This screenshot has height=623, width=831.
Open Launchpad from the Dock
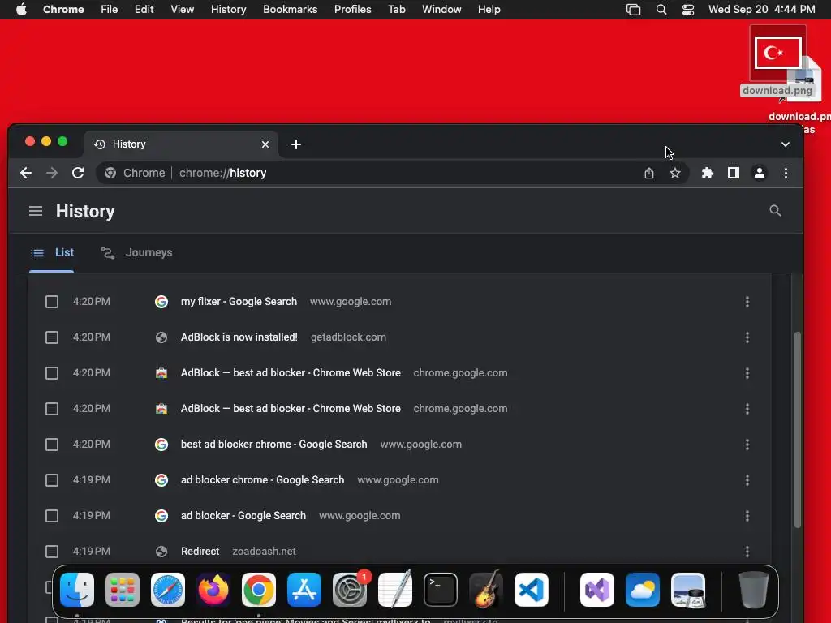[123, 590]
